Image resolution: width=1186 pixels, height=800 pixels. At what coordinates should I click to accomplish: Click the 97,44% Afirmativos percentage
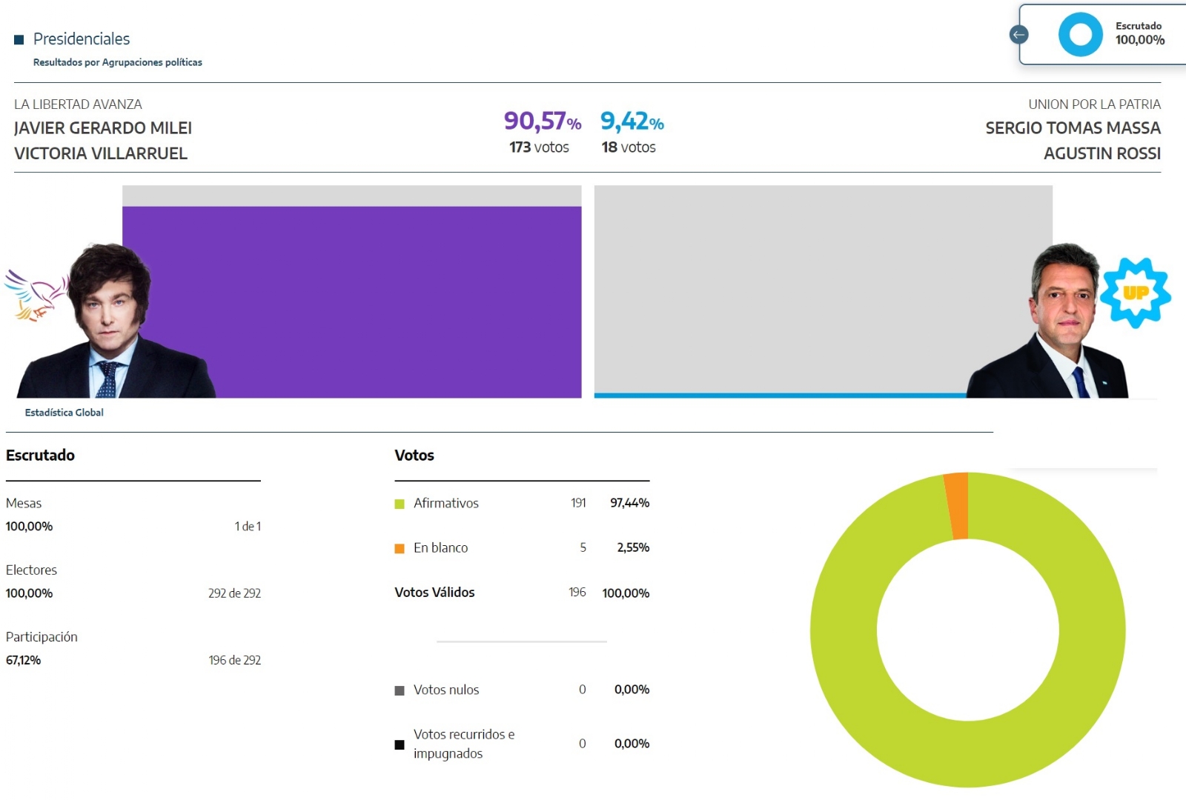pos(629,504)
